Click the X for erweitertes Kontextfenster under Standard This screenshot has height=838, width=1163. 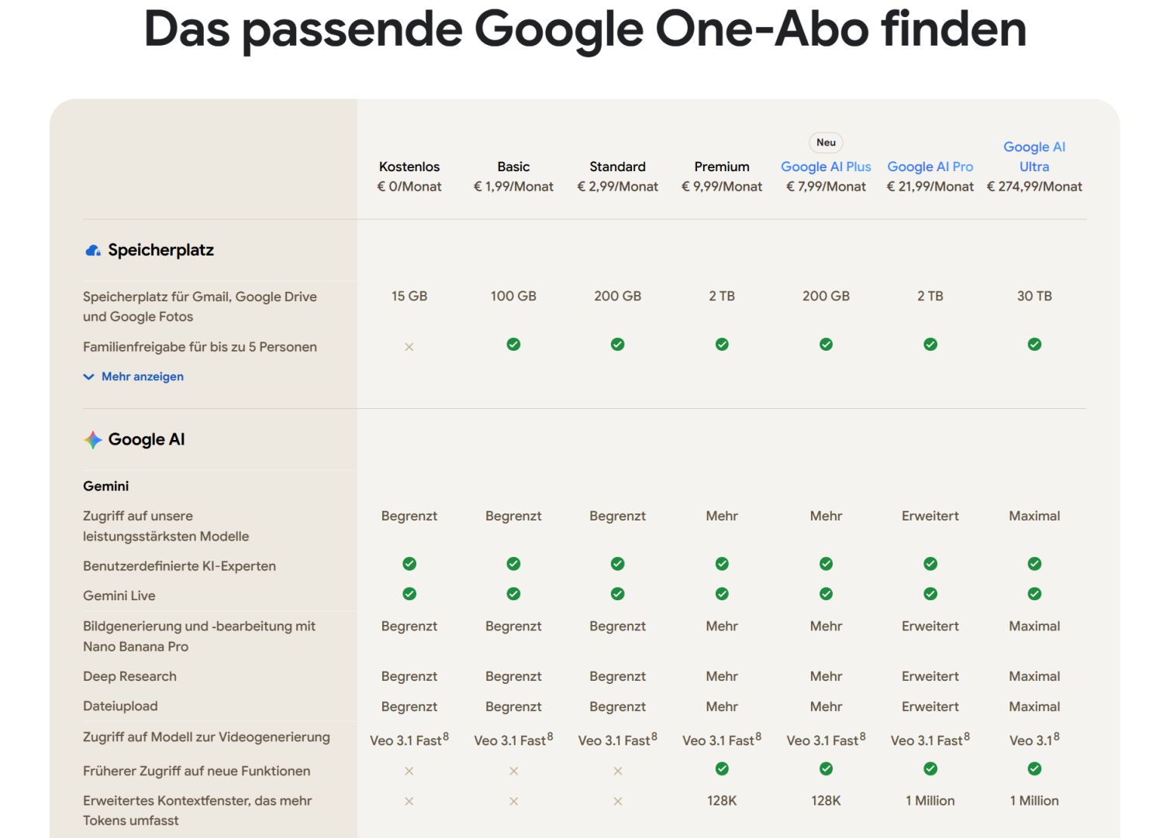point(617,802)
